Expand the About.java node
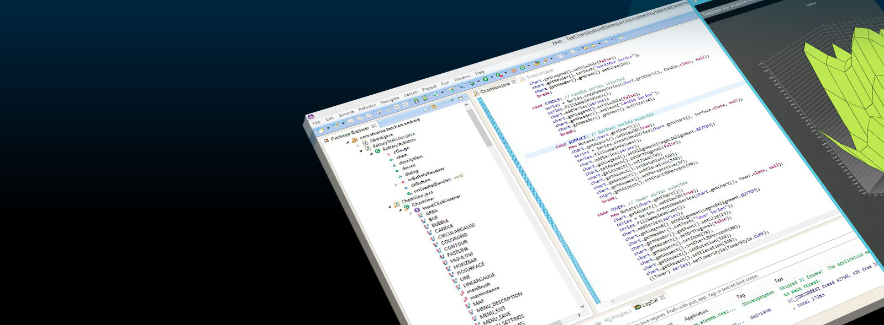 (357, 145)
